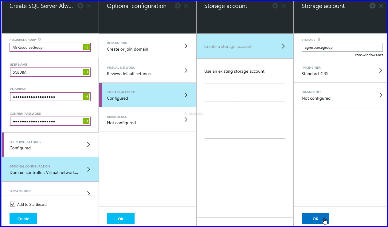Click the green validation smiley in Confirm Password field

click(86, 121)
